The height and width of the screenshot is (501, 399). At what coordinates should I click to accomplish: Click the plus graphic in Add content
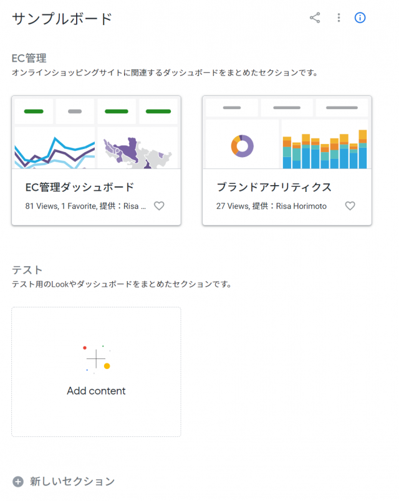tap(96, 359)
